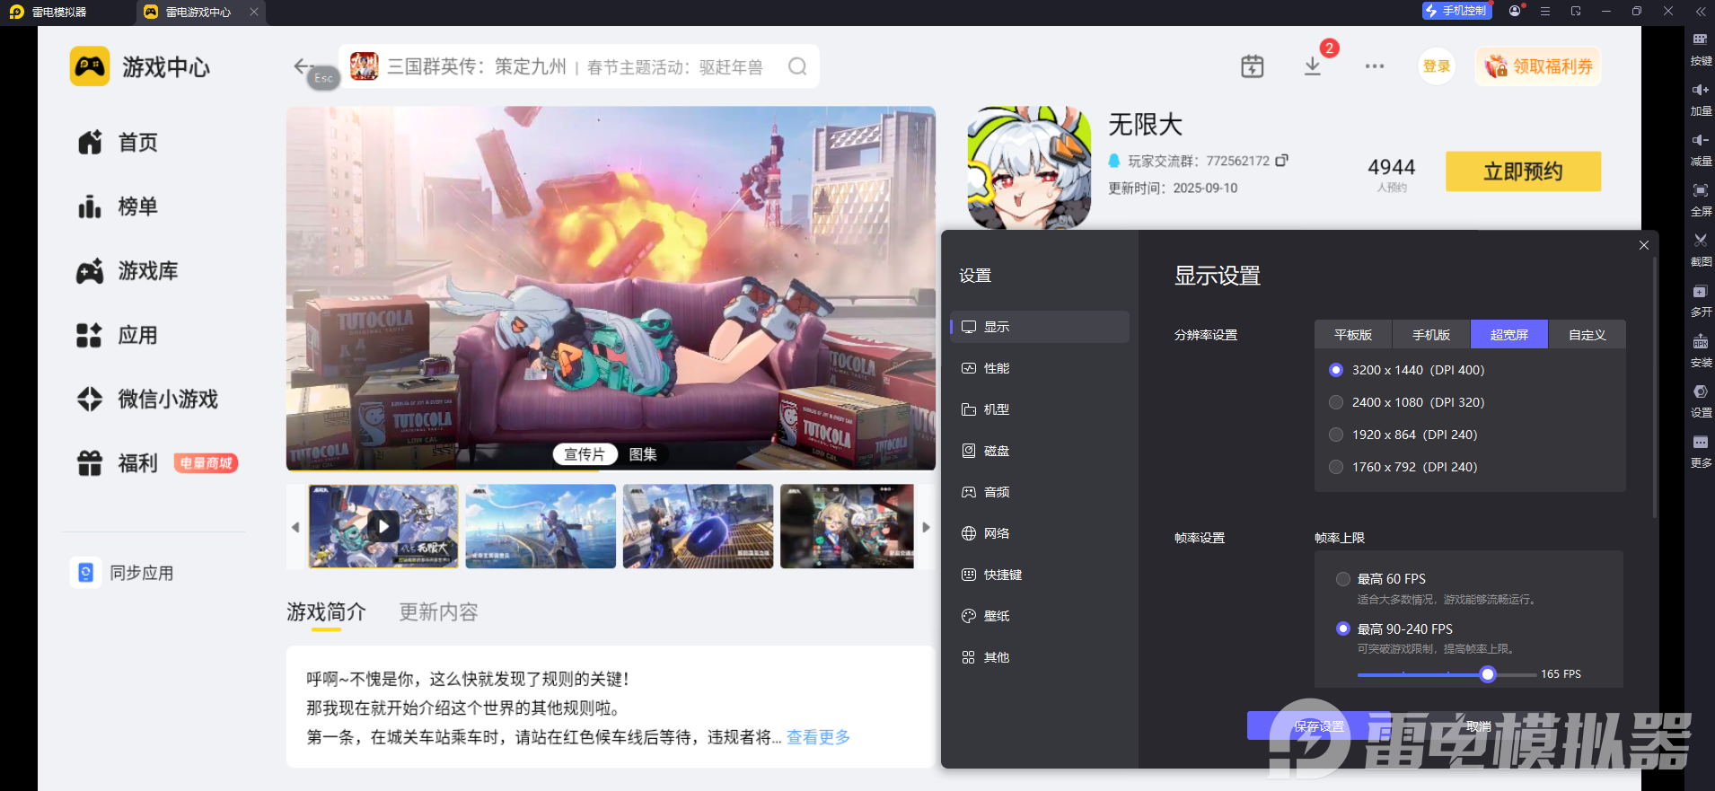Open the 磁盘 settings category
1715x791 pixels.
pos(1040,451)
